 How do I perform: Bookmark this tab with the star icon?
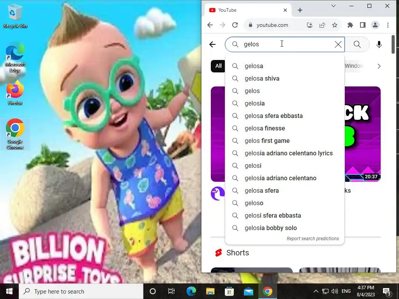[335, 25]
